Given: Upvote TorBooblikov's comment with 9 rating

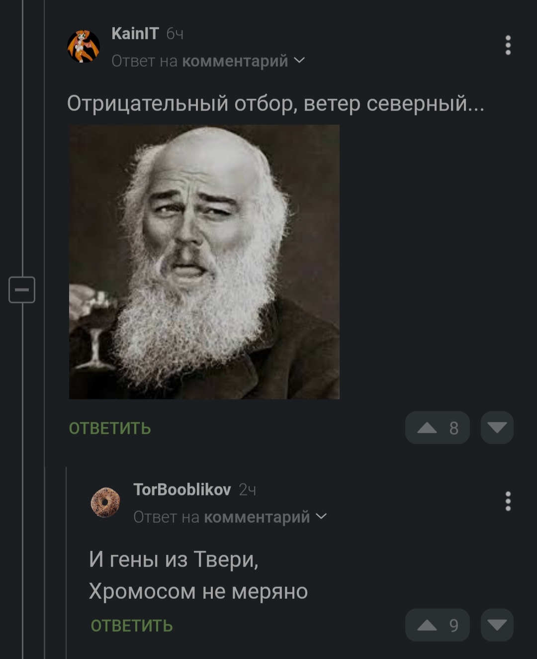Looking at the screenshot, I should tap(437, 625).
